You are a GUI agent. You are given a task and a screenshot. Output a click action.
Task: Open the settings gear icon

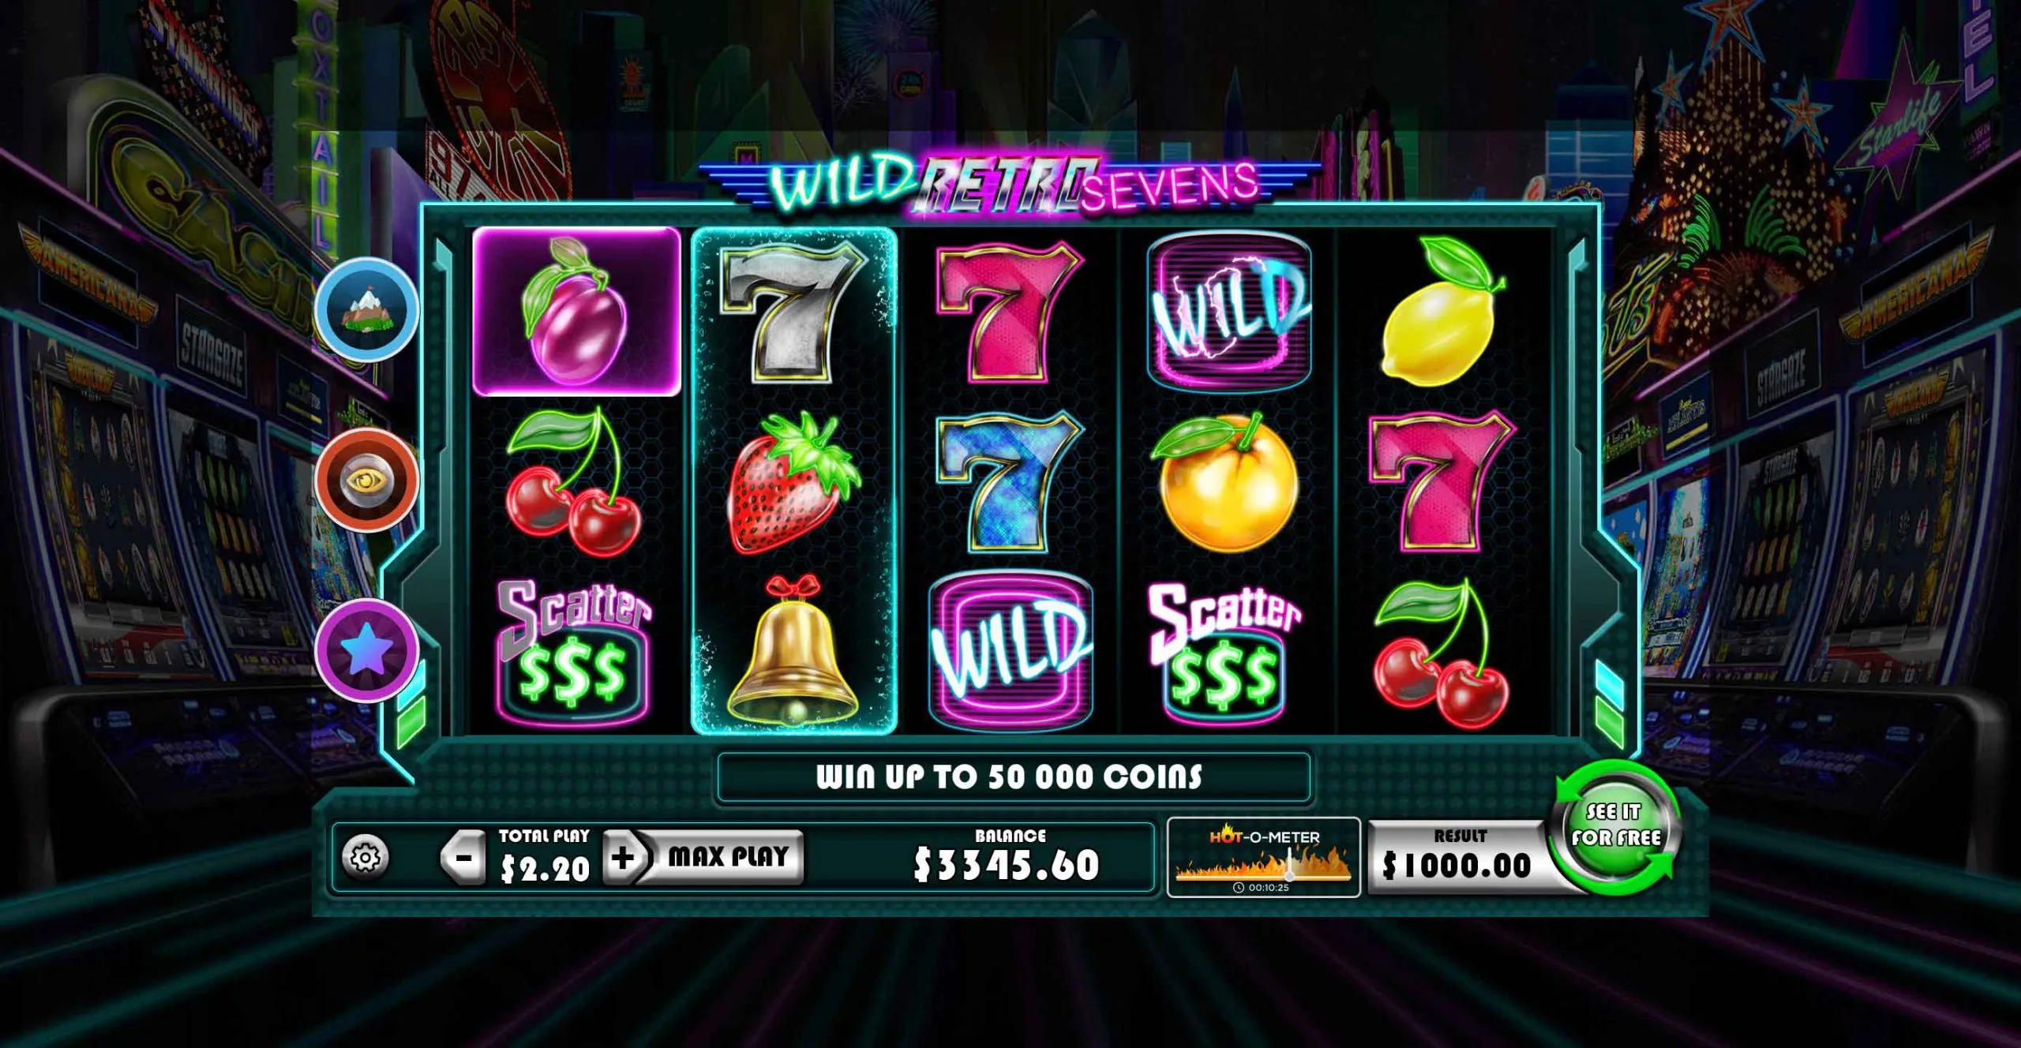[366, 857]
